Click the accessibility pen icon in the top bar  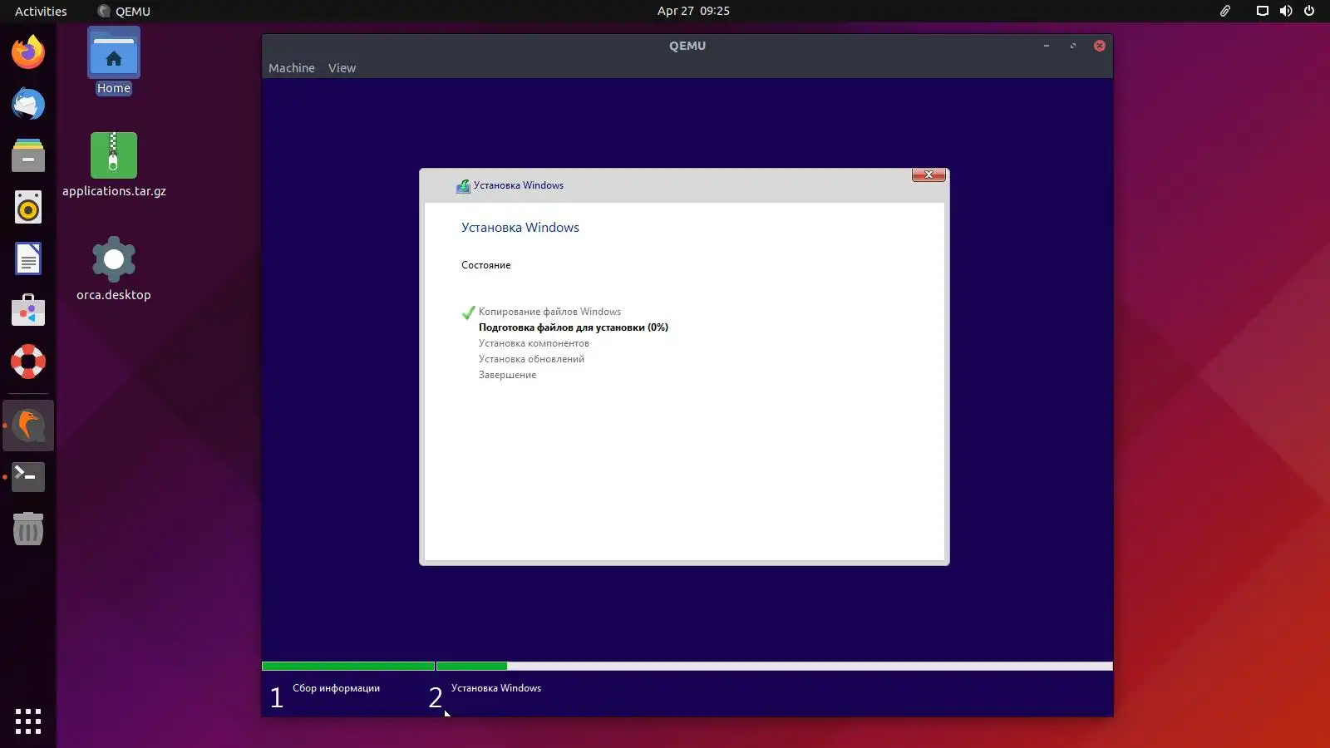1225,11
